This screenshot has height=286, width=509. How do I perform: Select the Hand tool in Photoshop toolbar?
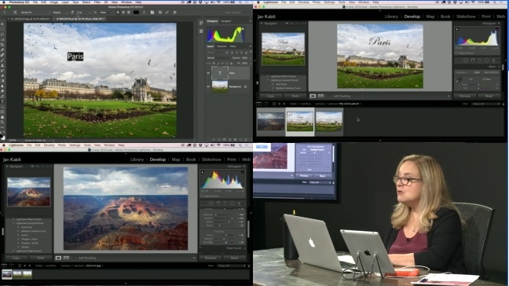(2, 117)
